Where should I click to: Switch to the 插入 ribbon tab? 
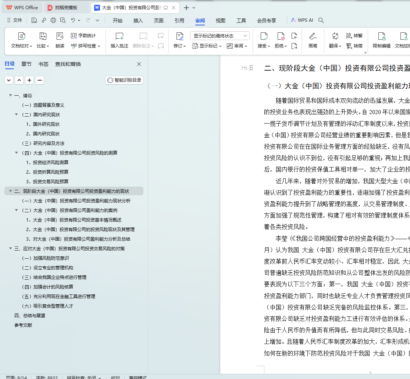[138, 20]
